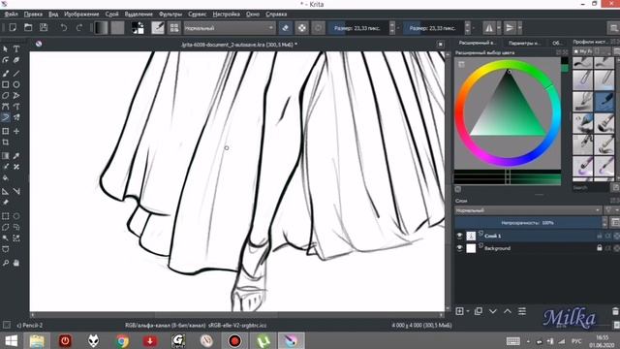Click the foreground/background color selector
The height and width of the screenshot is (349, 620).
pos(138,28)
